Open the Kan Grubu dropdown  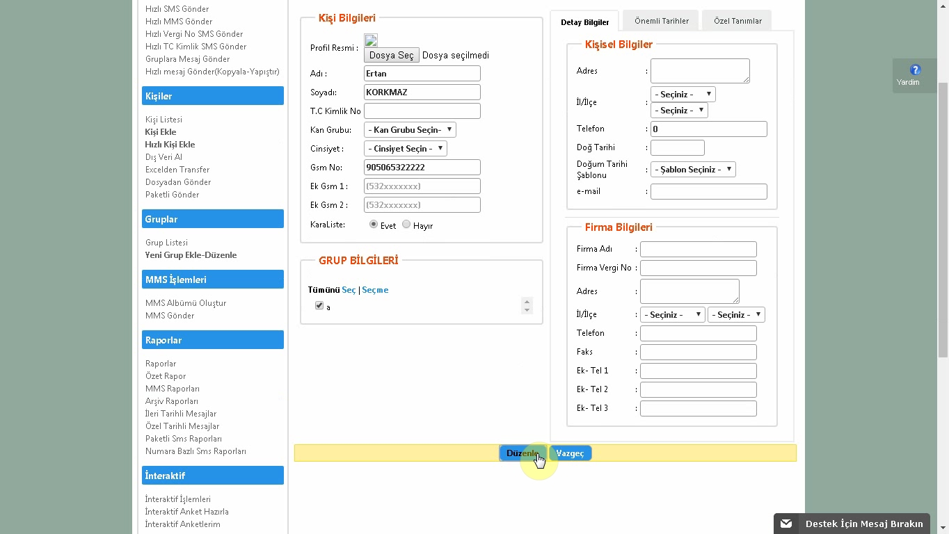tap(410, 129)
